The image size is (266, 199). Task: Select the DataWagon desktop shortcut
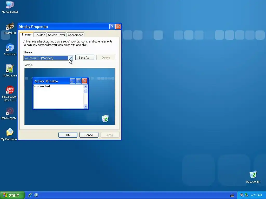tap(9, 113)
